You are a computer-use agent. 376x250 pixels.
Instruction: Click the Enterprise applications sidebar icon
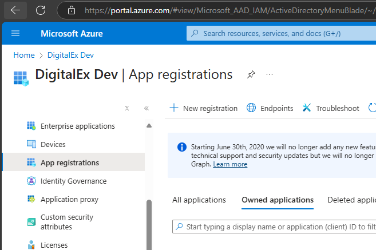[31, 126]
